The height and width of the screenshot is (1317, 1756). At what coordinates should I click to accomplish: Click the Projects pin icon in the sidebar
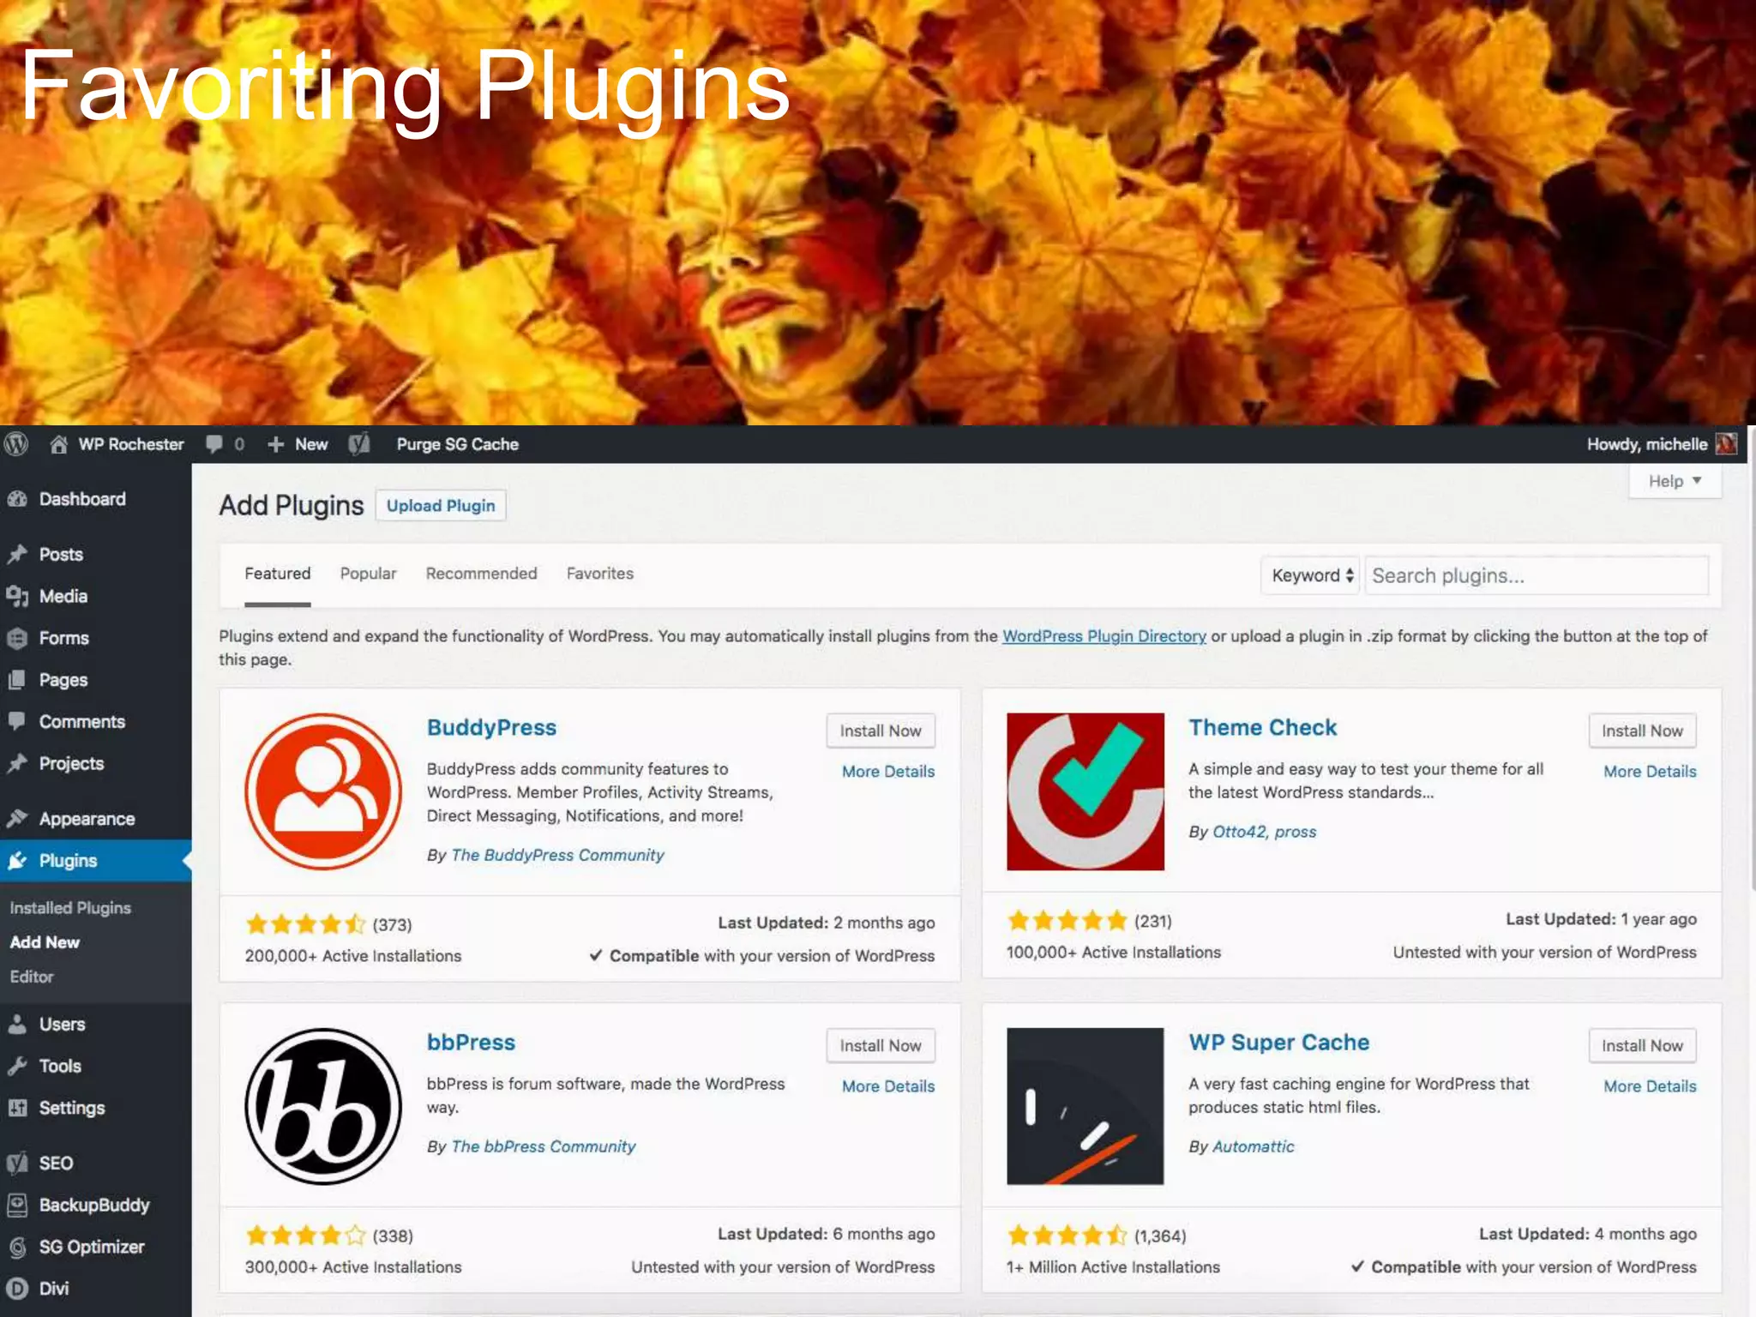pyautogui.click(x=17, y=763)
